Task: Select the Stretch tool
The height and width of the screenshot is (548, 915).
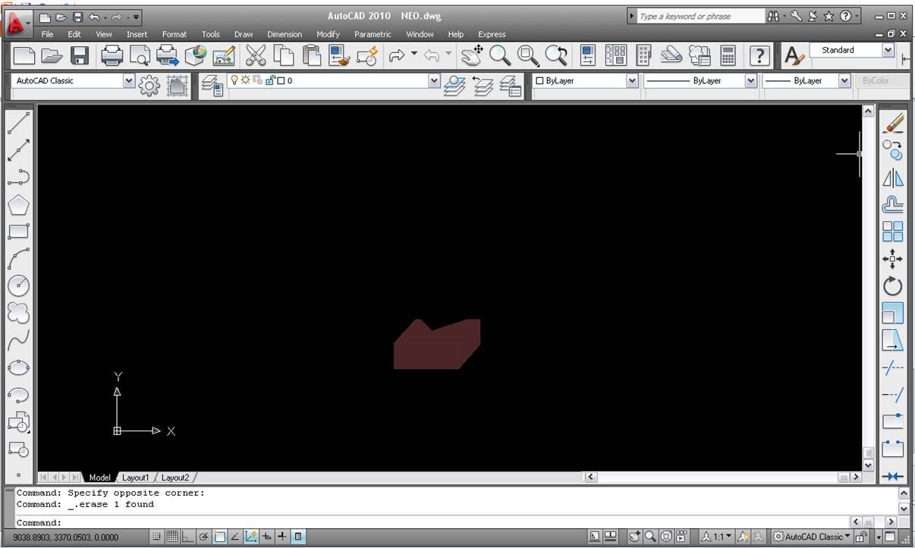Action: (x=893, y=340)
